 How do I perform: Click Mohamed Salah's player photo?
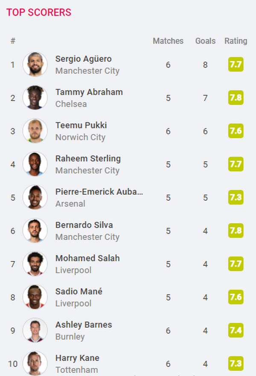(x=35, y=264)
